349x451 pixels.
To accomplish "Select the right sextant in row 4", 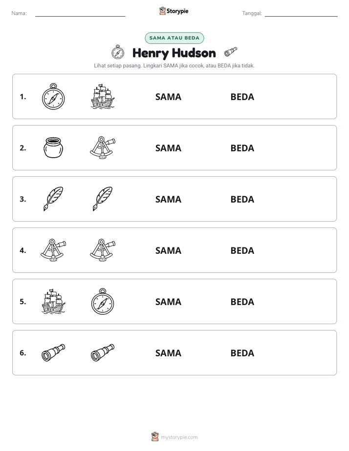I will tap(103, 250).
